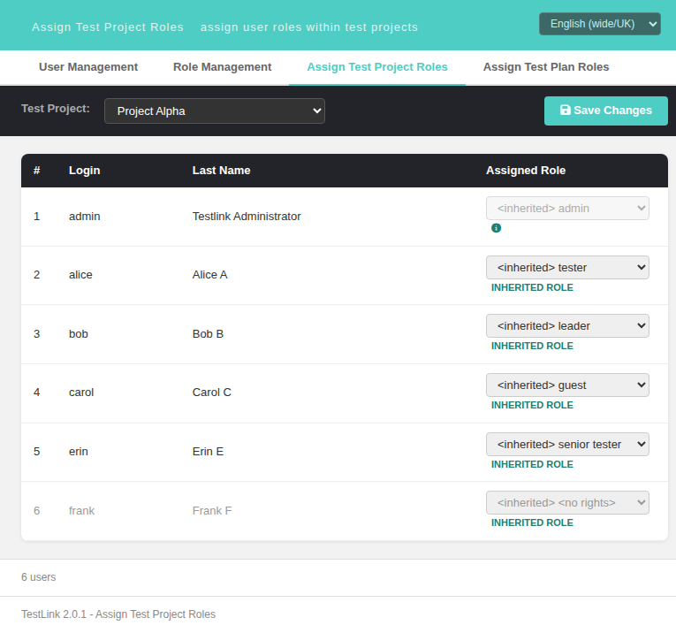Click the Last Name column header
The width and height of the screenshot is (676, 633).
coord(221,171)
